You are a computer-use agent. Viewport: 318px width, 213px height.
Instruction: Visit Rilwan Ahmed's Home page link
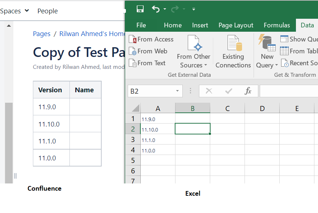point(90,34)
